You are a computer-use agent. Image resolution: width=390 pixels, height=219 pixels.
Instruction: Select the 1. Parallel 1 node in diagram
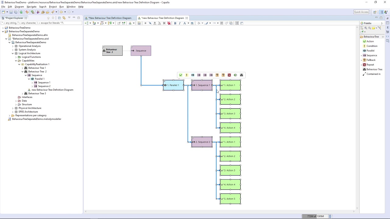pyautogui.click(x=173, y=85)
